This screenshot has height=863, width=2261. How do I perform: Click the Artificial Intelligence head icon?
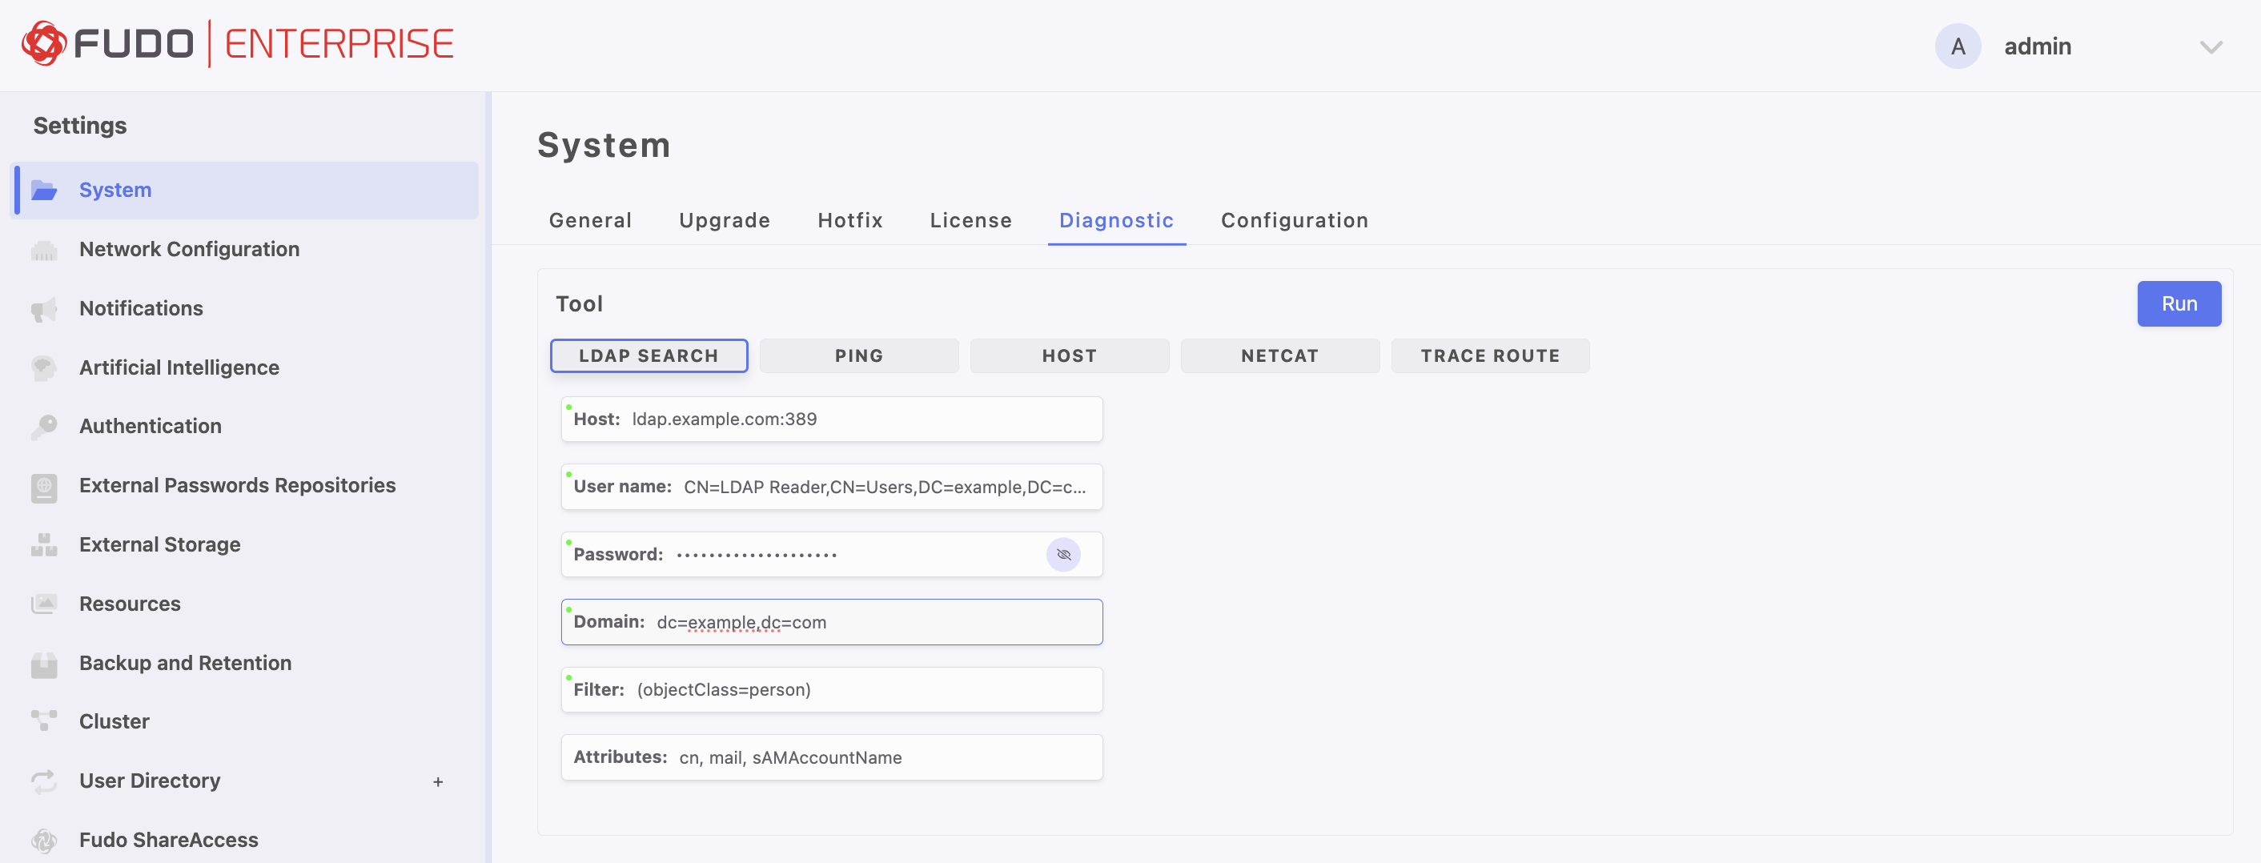point(44,367)
